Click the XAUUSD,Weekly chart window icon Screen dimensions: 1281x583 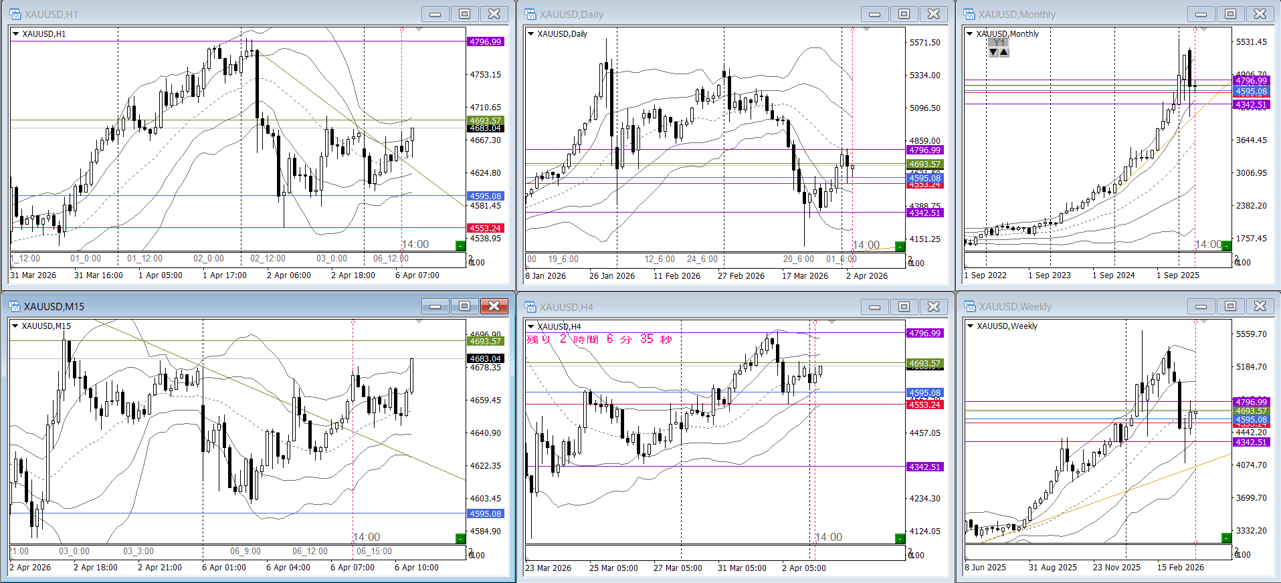pyautogui.click(x=969, y=306)
